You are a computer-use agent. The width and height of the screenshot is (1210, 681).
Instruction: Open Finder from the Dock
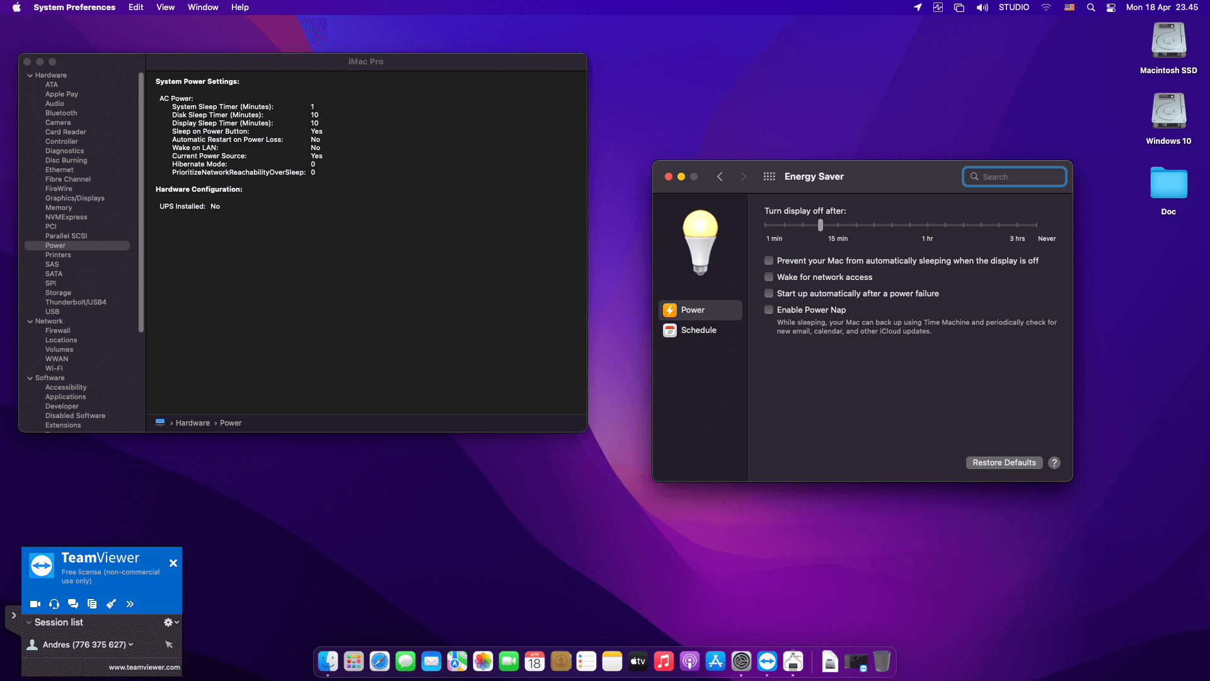[x=328, y=661]
